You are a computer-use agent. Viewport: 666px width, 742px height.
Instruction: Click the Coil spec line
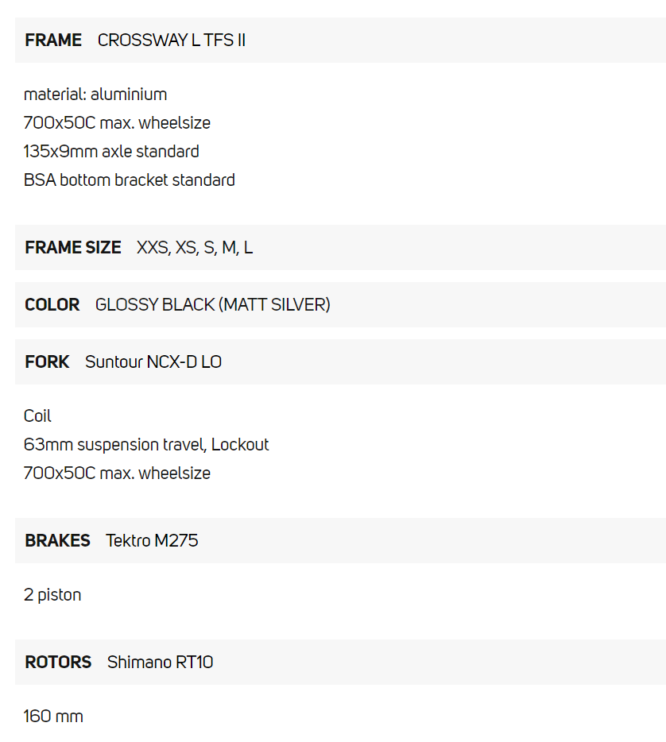click(x=37, y=416)
